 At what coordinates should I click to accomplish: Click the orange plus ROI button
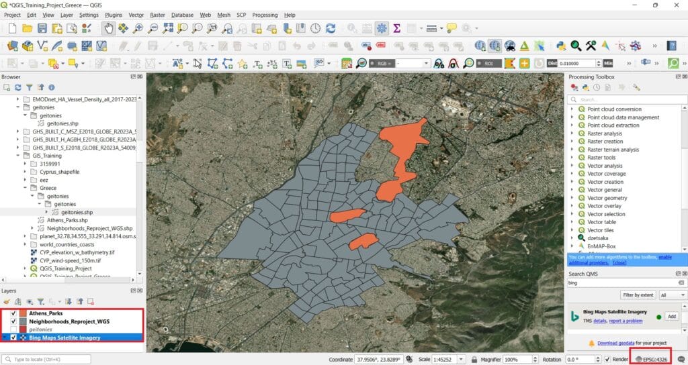[x=524, y=64]
